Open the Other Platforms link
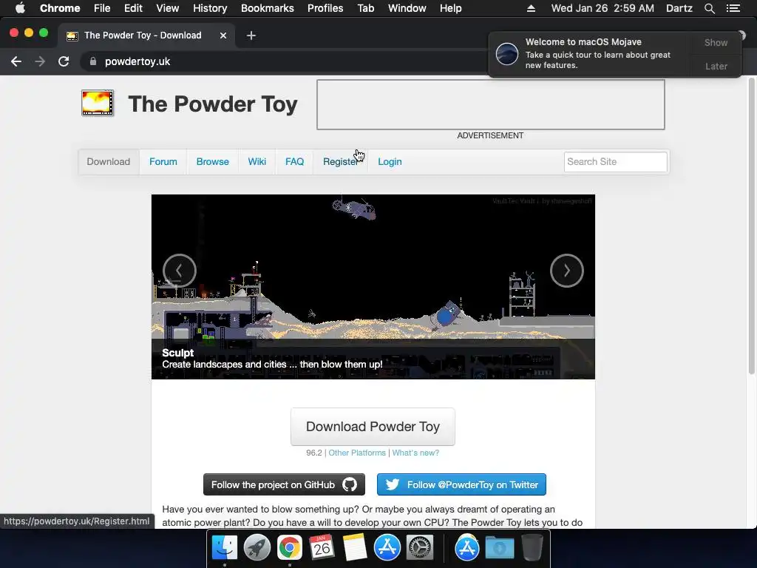The height and width of the screenshot is (568, 757). pyautogui.click(x=357, y=453)
